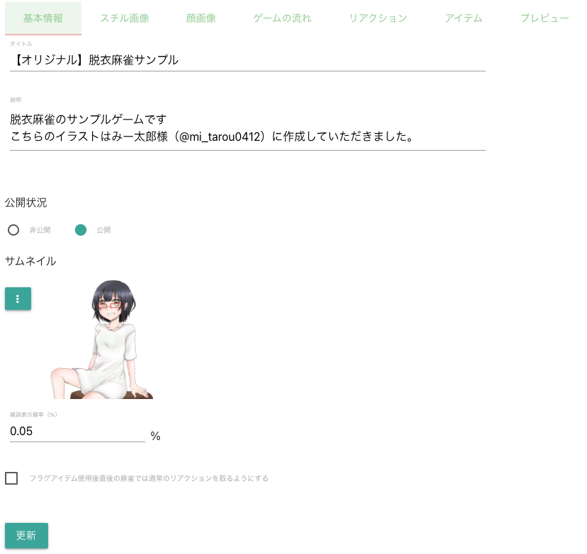Switch to the 基本情報 tab
The image size is (587, 554).
coord(43,18)
